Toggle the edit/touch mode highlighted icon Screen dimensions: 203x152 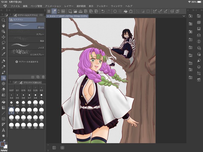54,11
